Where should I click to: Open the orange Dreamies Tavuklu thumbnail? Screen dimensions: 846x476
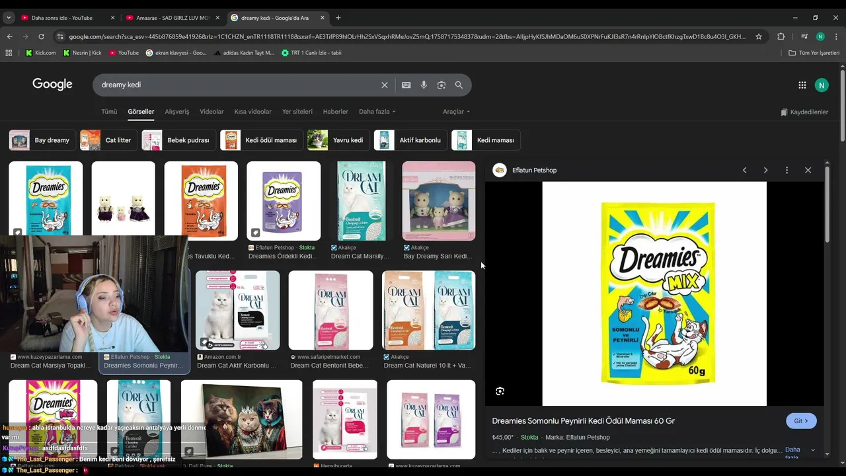click(x=201, y=201)
